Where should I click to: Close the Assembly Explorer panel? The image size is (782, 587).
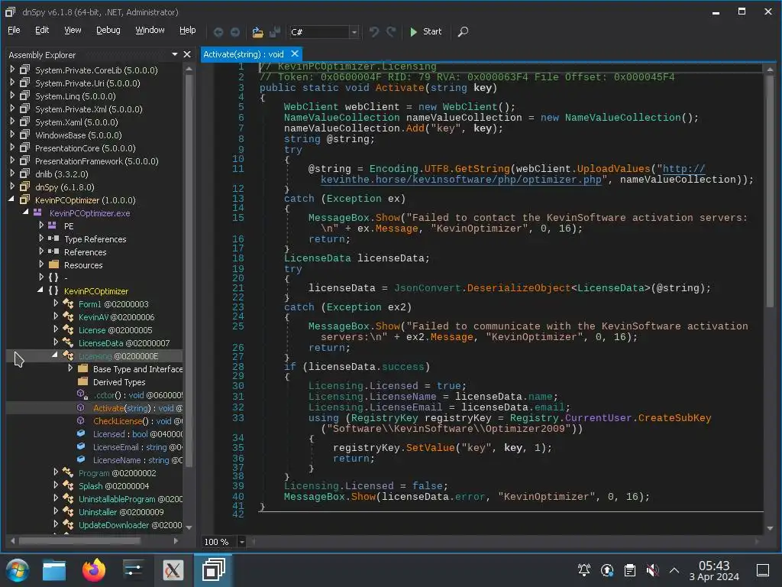tap(187, 54)
